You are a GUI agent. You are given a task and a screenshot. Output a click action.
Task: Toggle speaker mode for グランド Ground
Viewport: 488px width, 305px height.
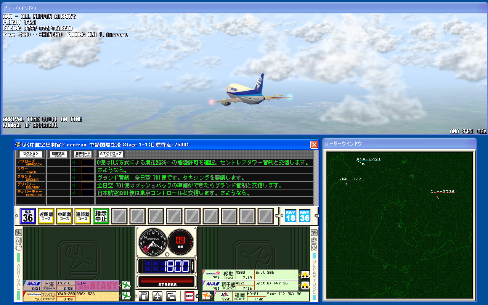(x=83, y=178)
